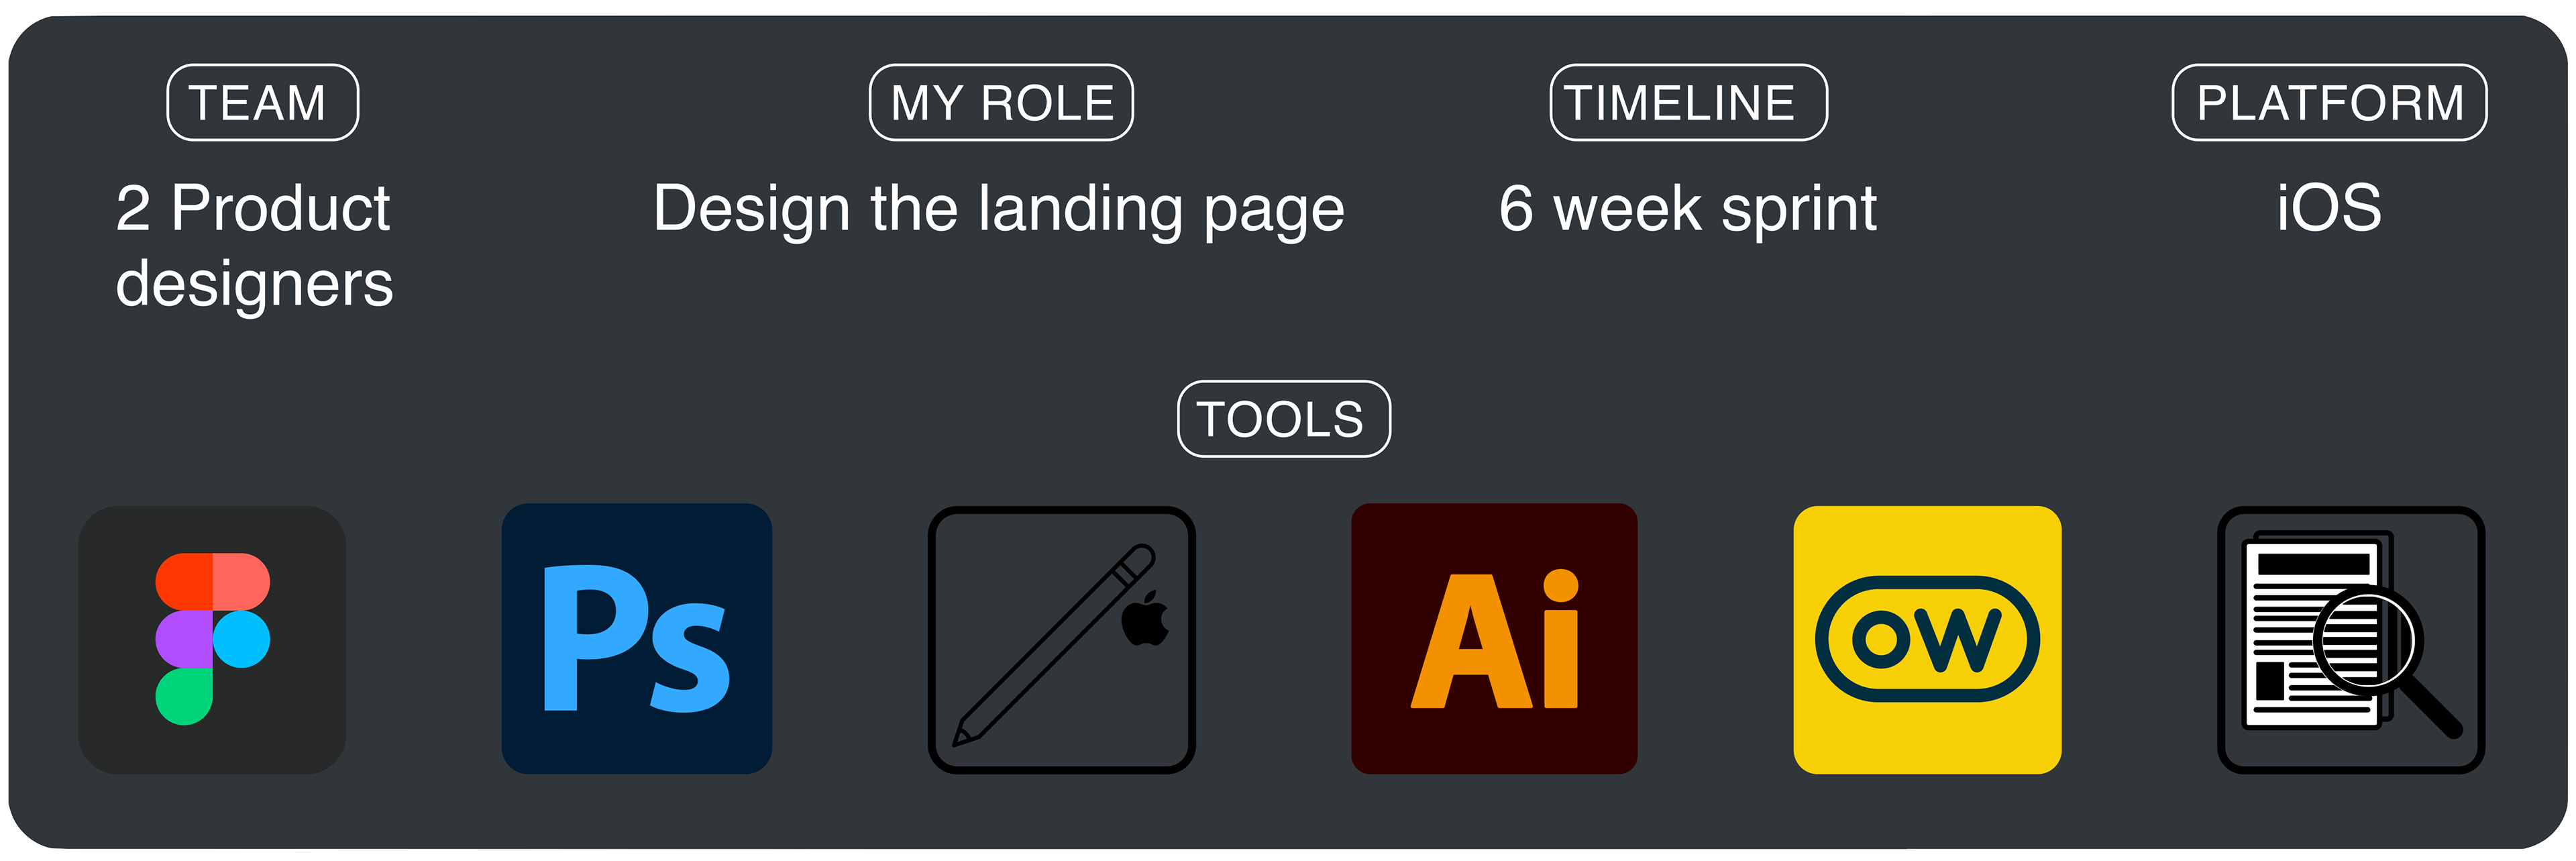This screenshot has width=2576, height=861.
Task: Click the Photoshop Ps icon
Action: pyautogui.click(x=636, y=639)
